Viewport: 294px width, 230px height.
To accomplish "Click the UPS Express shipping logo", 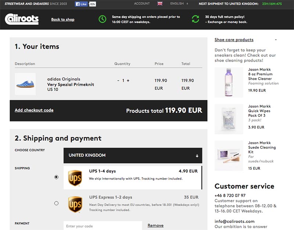I will [x=75, y=204].
